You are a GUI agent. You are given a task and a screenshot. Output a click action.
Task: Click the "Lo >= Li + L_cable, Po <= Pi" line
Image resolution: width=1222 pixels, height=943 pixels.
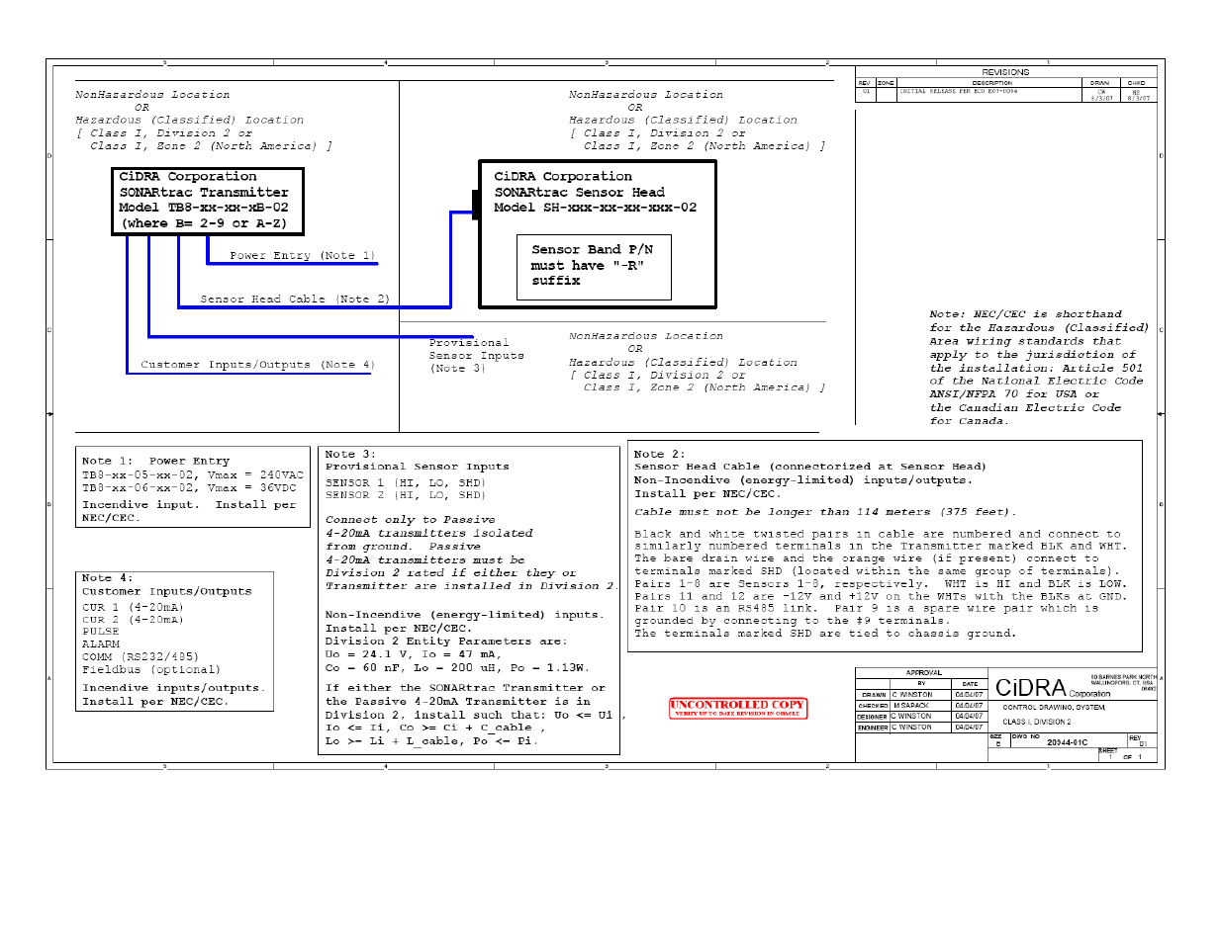[x=431, y=741]
